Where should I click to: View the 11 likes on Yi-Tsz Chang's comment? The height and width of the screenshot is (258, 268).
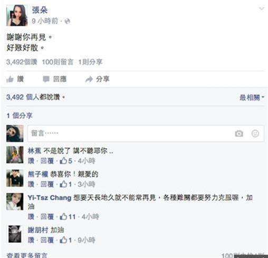[x=68, y=217]
